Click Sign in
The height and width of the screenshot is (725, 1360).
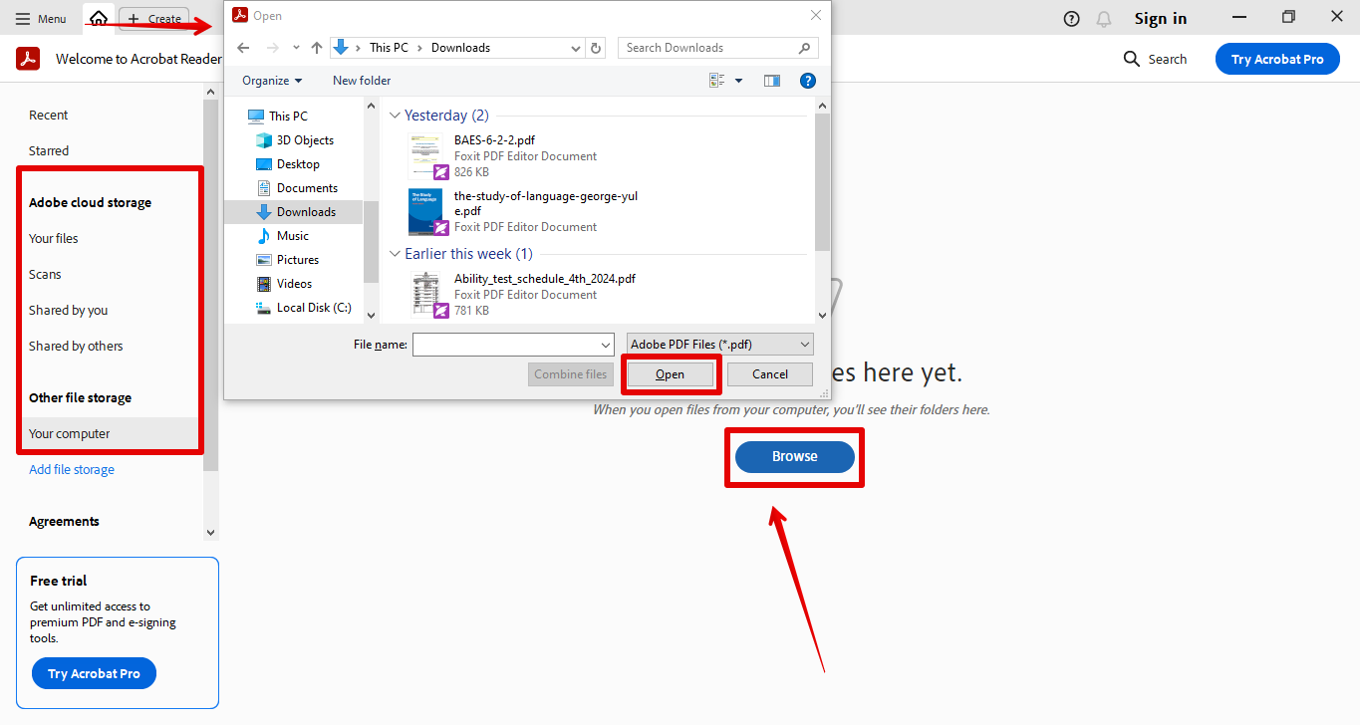[1161, 19]
